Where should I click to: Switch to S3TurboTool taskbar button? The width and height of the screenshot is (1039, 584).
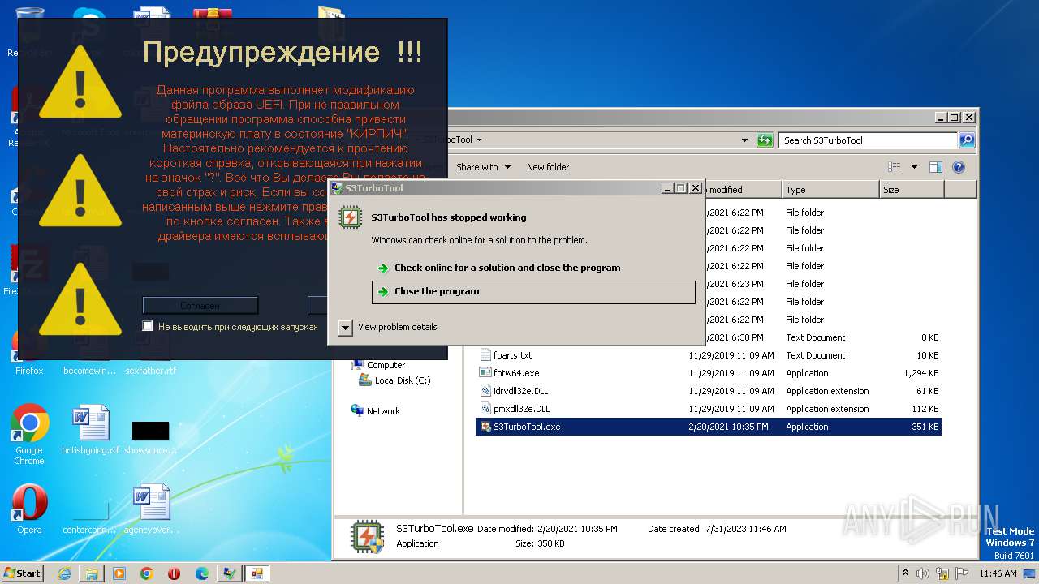click(230, 573)
